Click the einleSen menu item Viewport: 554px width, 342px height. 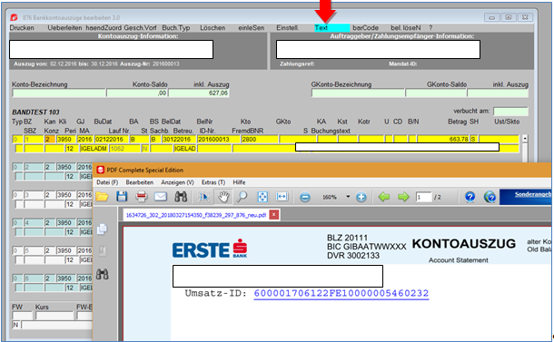(252, 27)
